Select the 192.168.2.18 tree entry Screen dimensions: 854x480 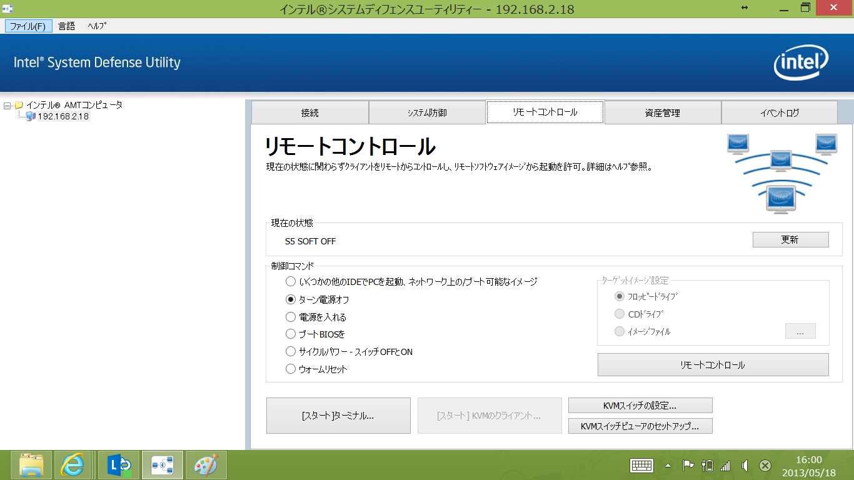click(63, 116)
